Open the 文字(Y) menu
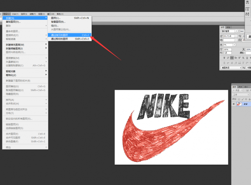 tap(15, 14)
